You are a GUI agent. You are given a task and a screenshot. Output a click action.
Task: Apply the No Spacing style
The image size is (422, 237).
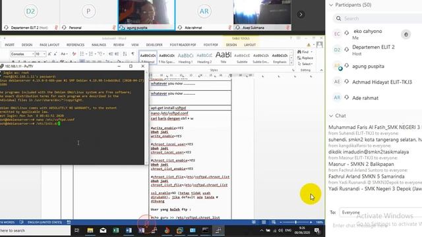[x=167, y=57]
